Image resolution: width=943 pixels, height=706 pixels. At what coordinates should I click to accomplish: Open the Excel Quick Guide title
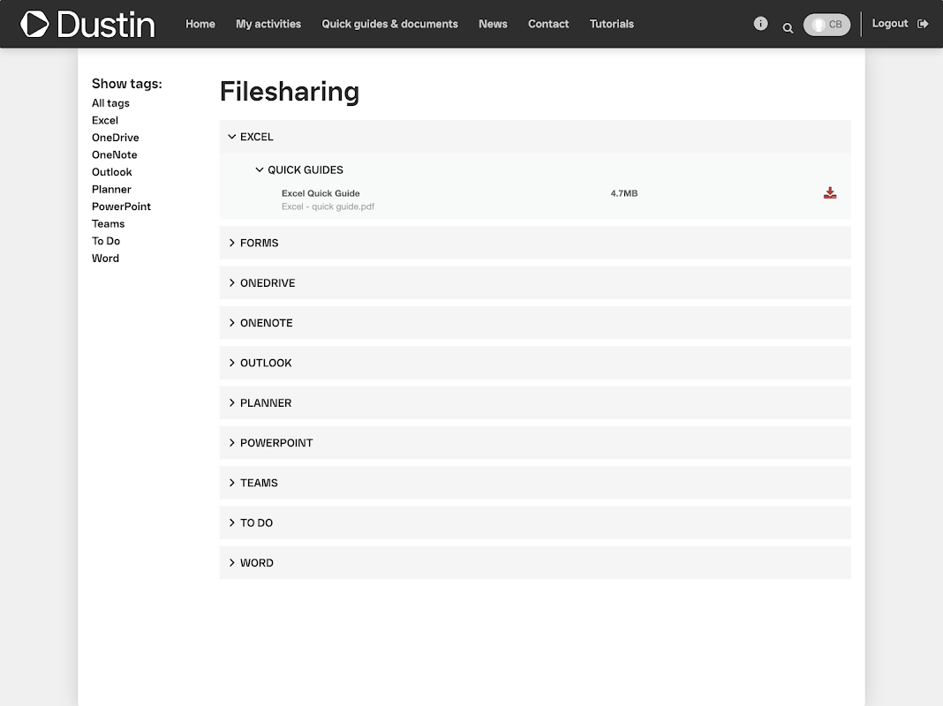coord(321,193)
